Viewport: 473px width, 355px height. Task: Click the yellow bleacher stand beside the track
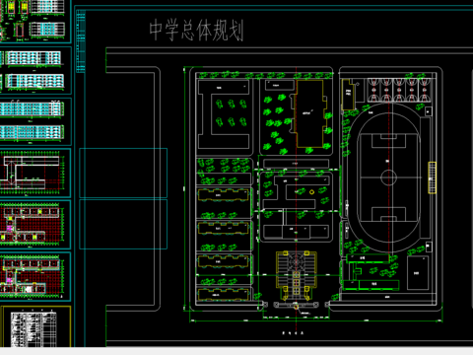coord(432,177)
